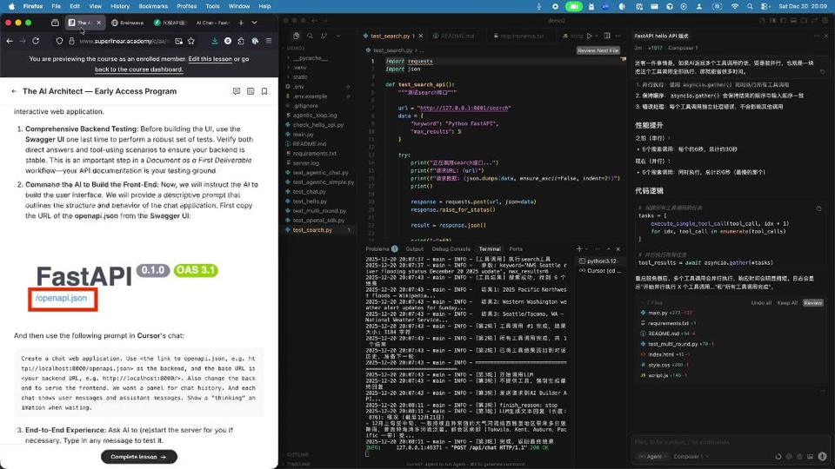Send message in Cursor chat

coord(822,456)
